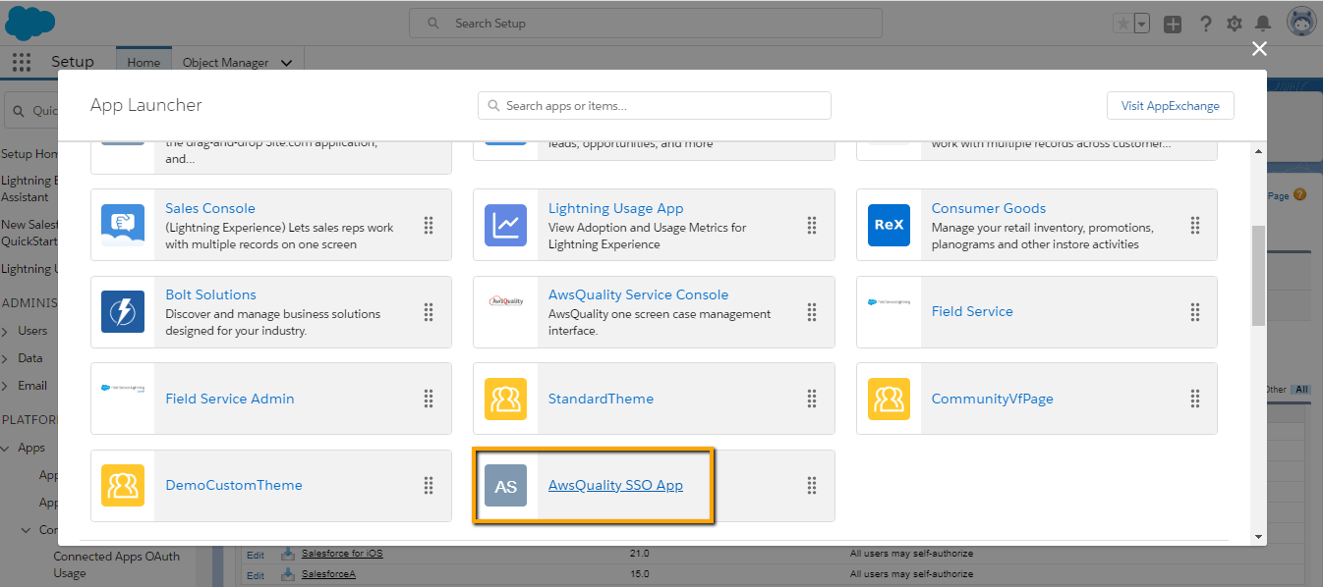The height and width of the screenshot is (587, 1323).
Task: Click the Lightning Usage App chart icon
Action: point(506,226)
